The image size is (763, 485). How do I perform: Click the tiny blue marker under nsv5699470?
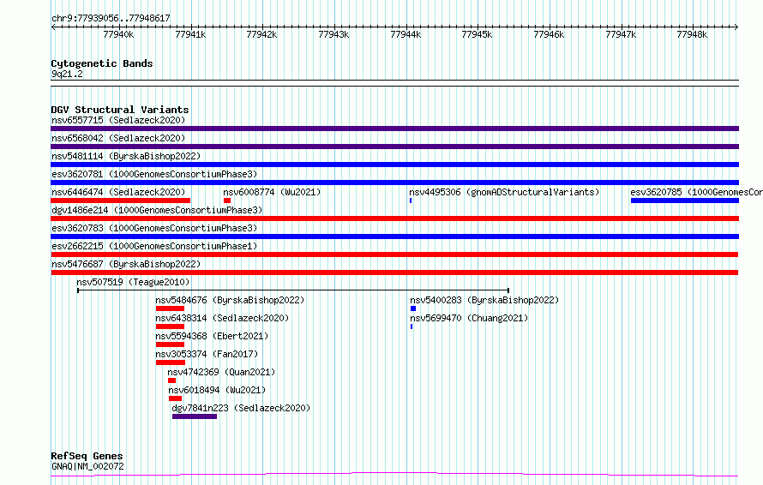coord(412,326)
